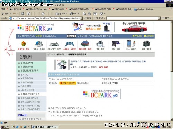Viewport: 173px width, 129px height.
Task: Click the [인쇄] print link
Action: coord(115,83)
